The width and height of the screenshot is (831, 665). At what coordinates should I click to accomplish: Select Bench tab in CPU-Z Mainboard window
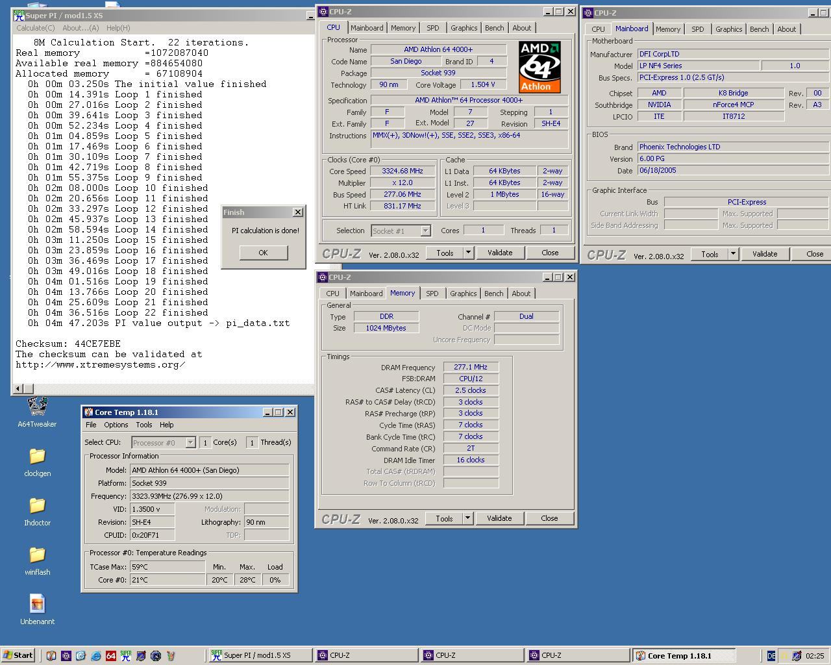pyautogui.click(x=759, y=29)
